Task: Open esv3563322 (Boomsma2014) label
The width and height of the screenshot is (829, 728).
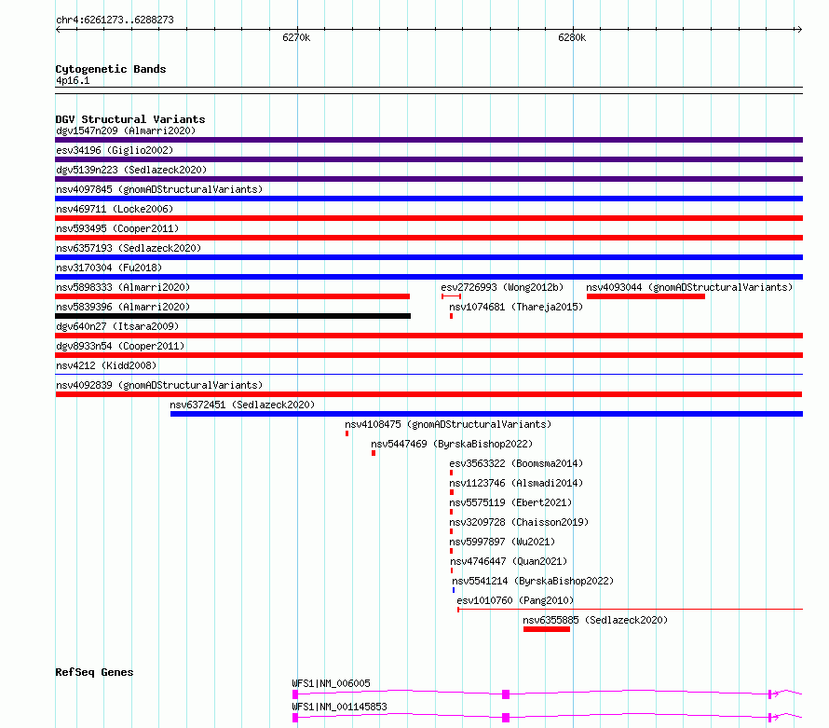Action: coord(516,463)
